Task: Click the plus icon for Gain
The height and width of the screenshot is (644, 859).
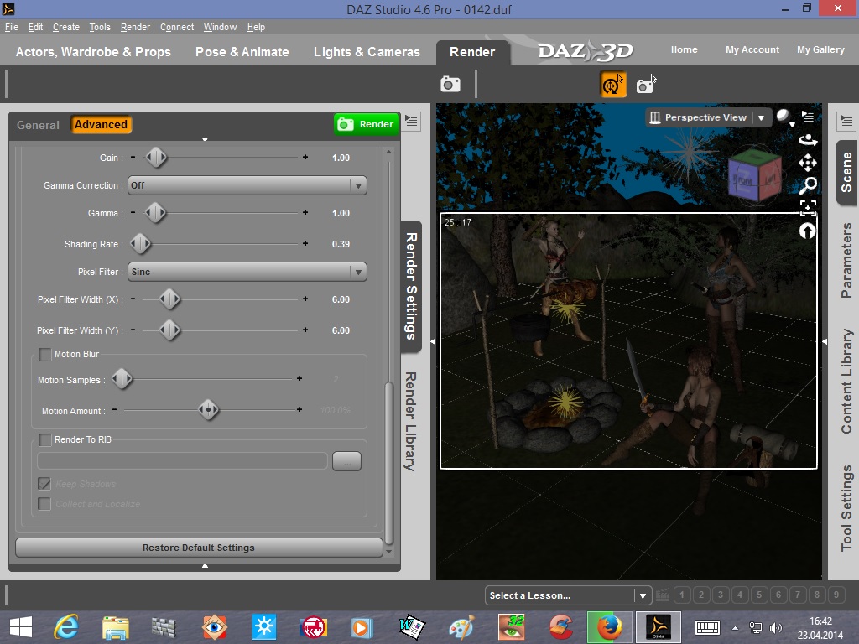Action: 305,157
